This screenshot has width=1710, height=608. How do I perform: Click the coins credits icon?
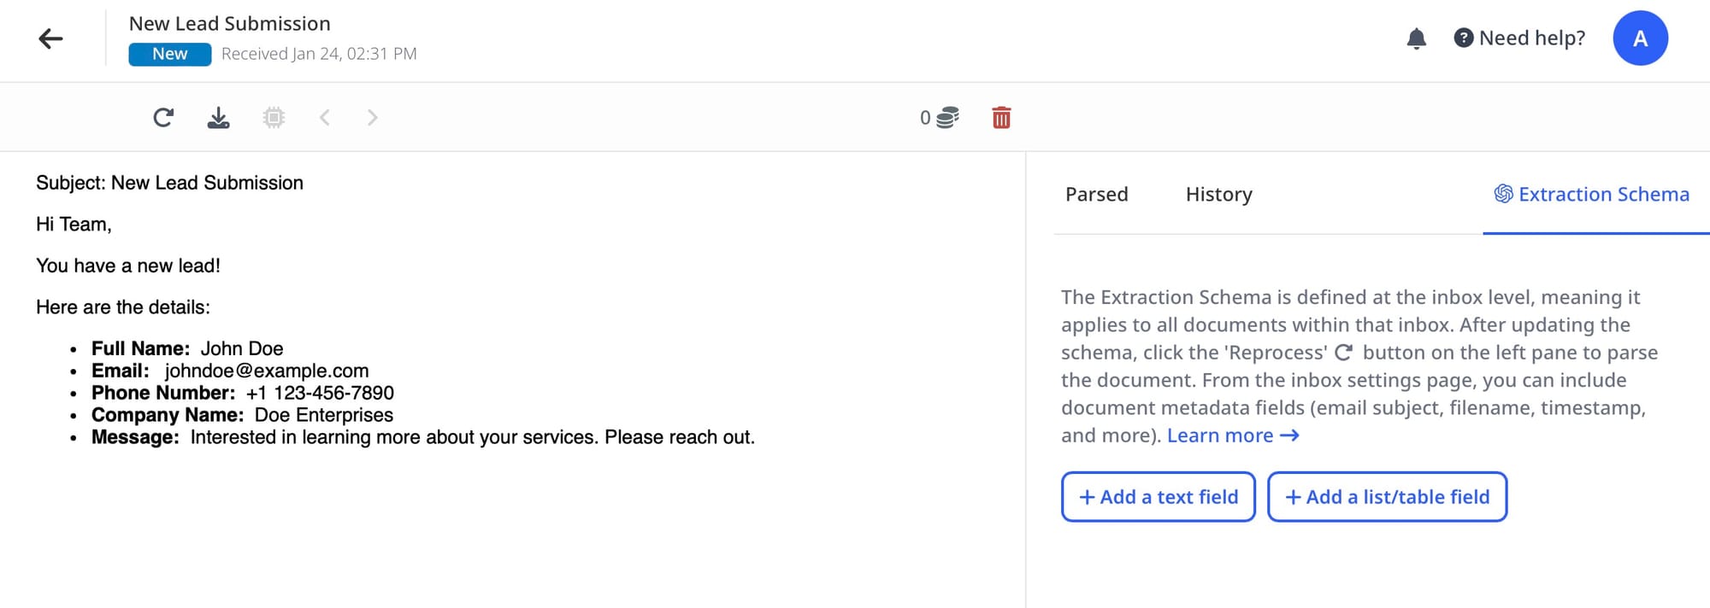tap(947, 118)
